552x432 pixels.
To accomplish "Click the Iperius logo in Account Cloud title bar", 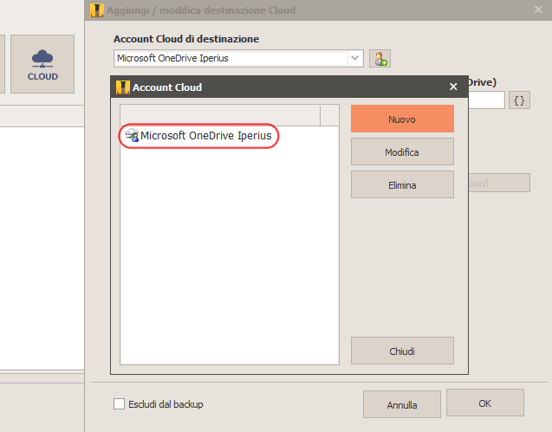I will tap(123, 87).
